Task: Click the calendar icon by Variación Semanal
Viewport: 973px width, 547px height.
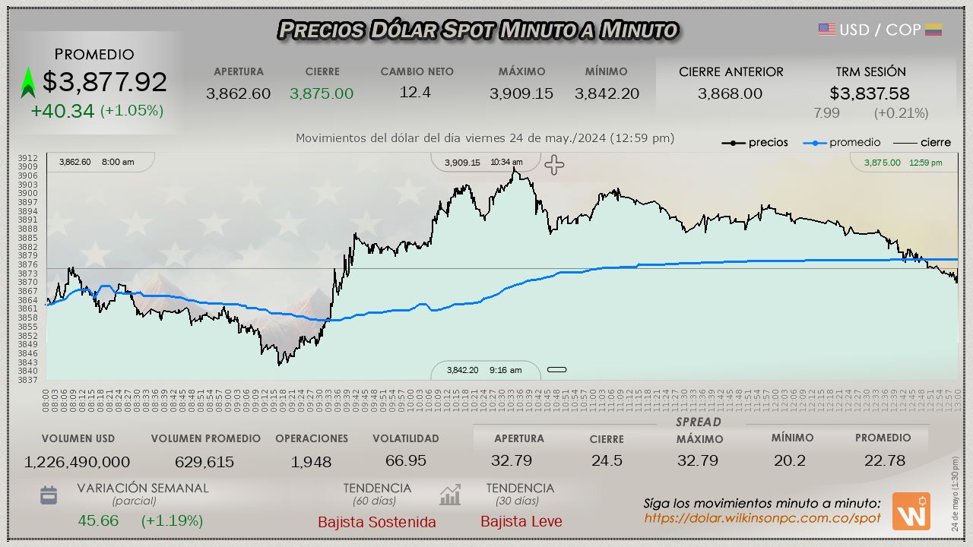Action: coord(49,495)
